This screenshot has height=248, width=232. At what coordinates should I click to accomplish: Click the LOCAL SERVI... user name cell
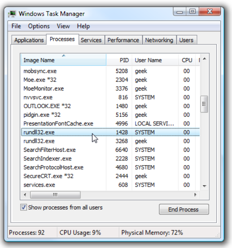click(154, 124)
